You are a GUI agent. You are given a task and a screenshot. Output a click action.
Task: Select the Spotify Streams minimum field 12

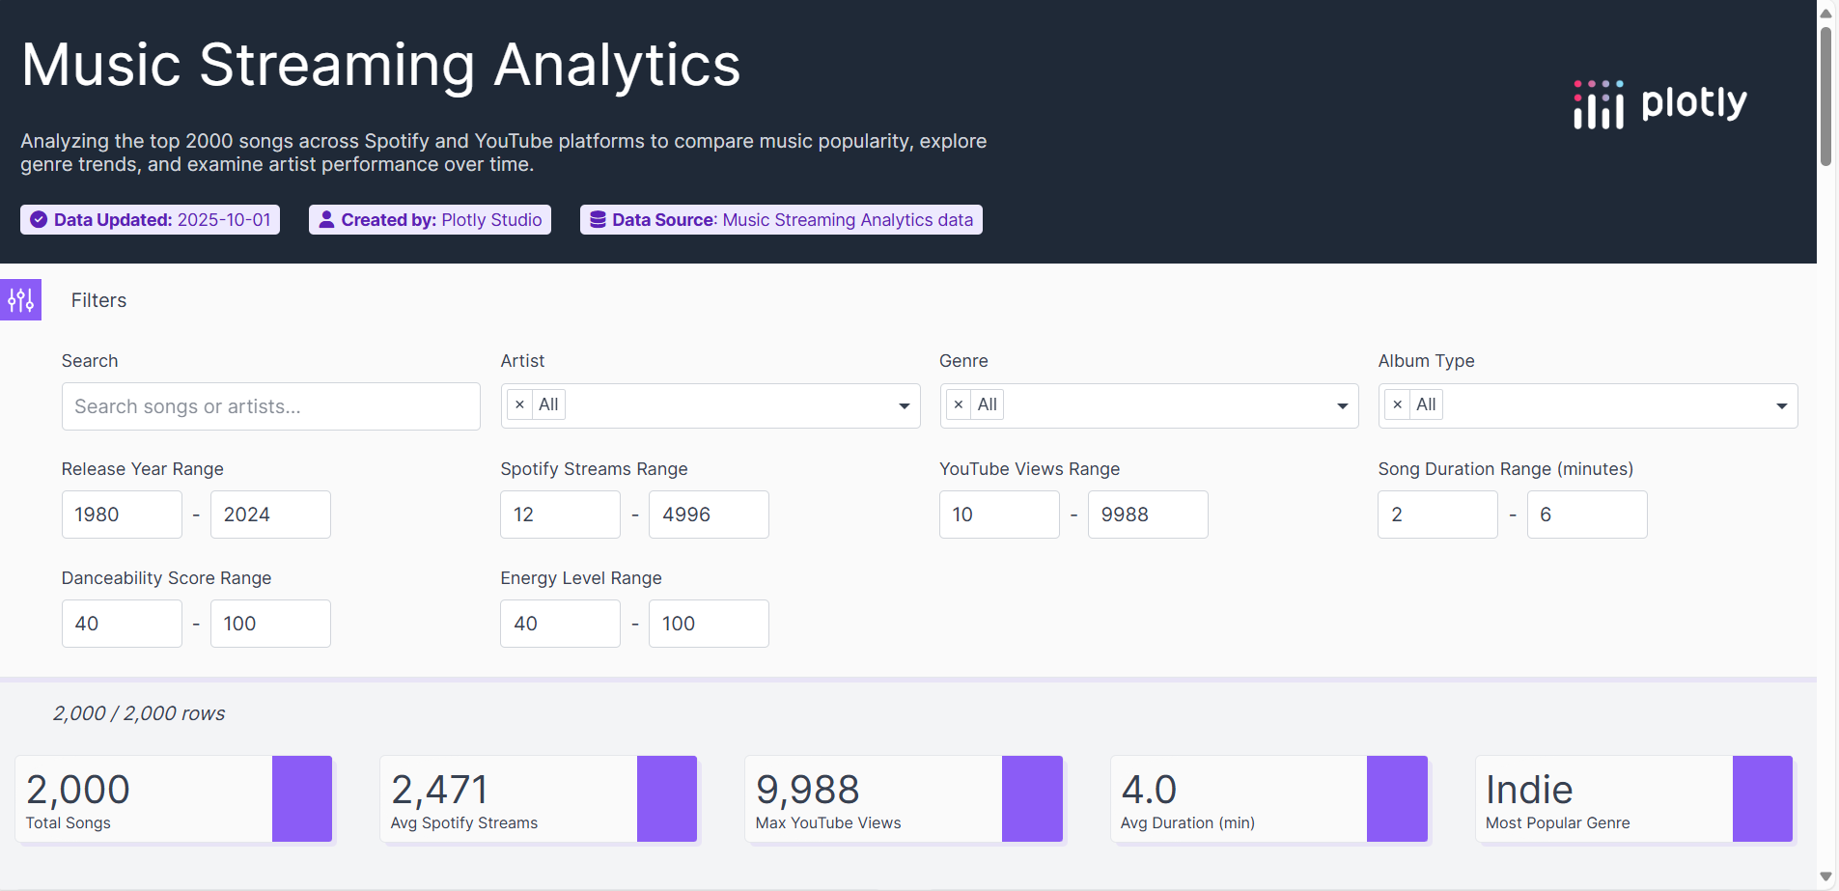[x=560, y=515]
